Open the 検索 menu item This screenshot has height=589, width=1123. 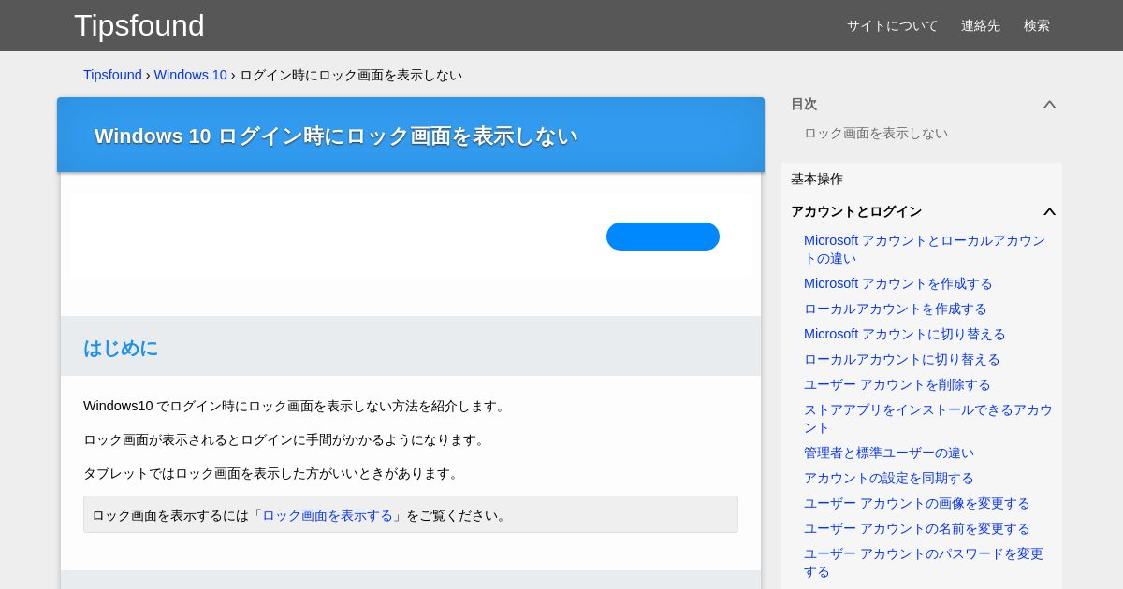pos(1037,26)
